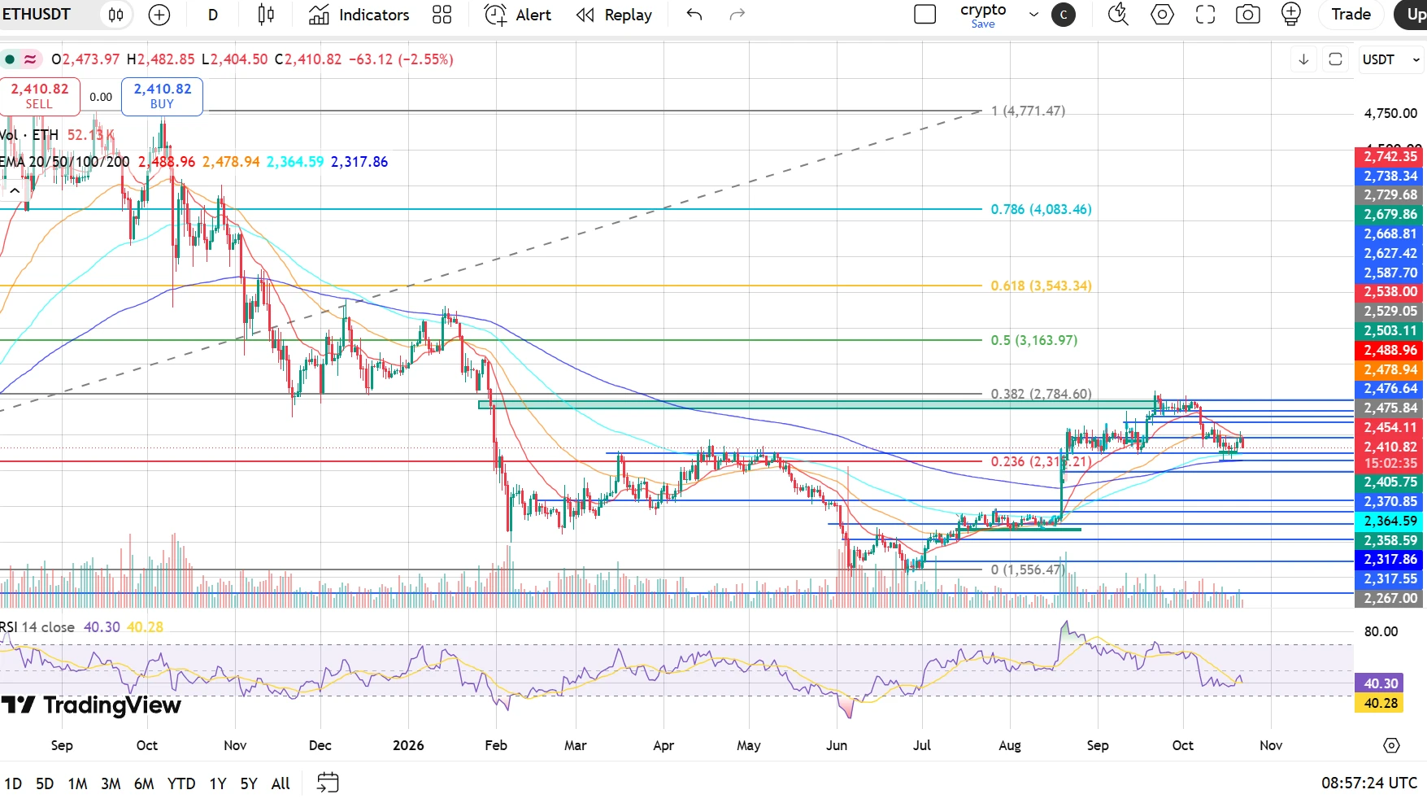Select the 5Y time range

pyautogui.click(x=249, y=783)
